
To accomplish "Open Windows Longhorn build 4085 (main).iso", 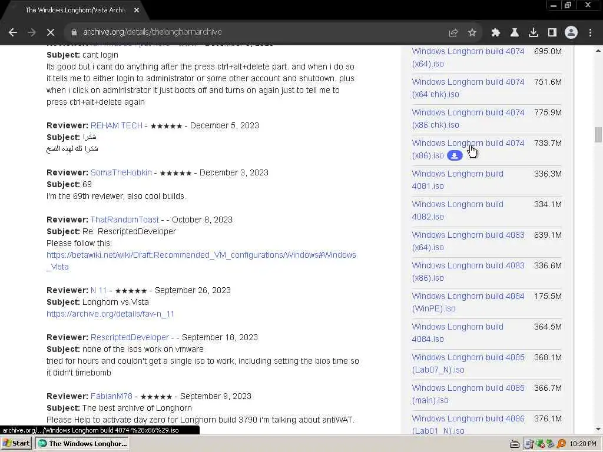I will (468, 394).
